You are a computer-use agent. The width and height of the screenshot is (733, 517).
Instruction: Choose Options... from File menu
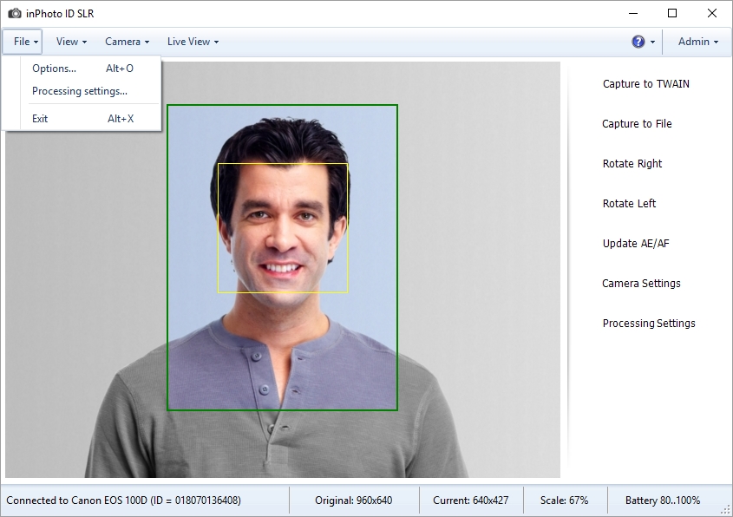tap(82, 69)
